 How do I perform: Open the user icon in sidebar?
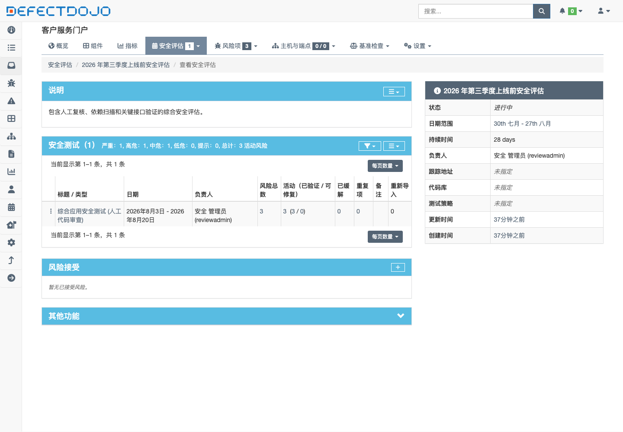click(x=11, y=189)
